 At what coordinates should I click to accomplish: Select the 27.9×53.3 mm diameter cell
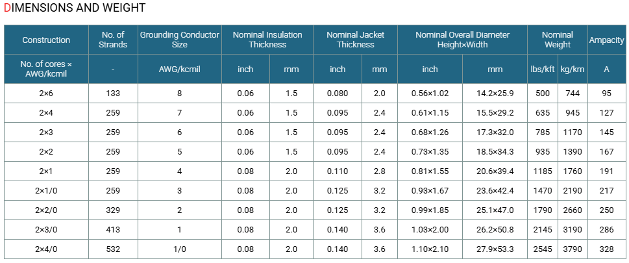coord(495,249)
